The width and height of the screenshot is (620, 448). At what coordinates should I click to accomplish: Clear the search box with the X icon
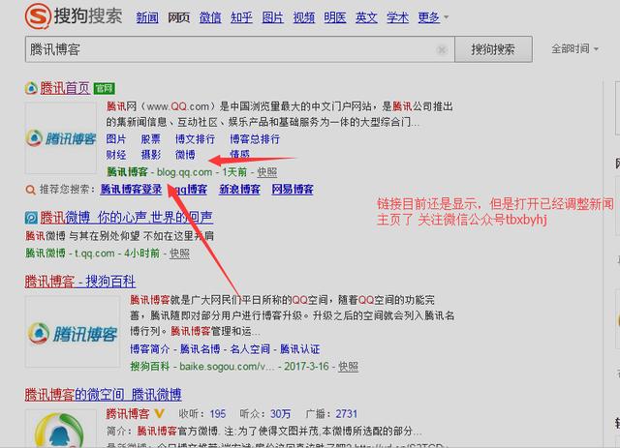(x=442, y=49)
